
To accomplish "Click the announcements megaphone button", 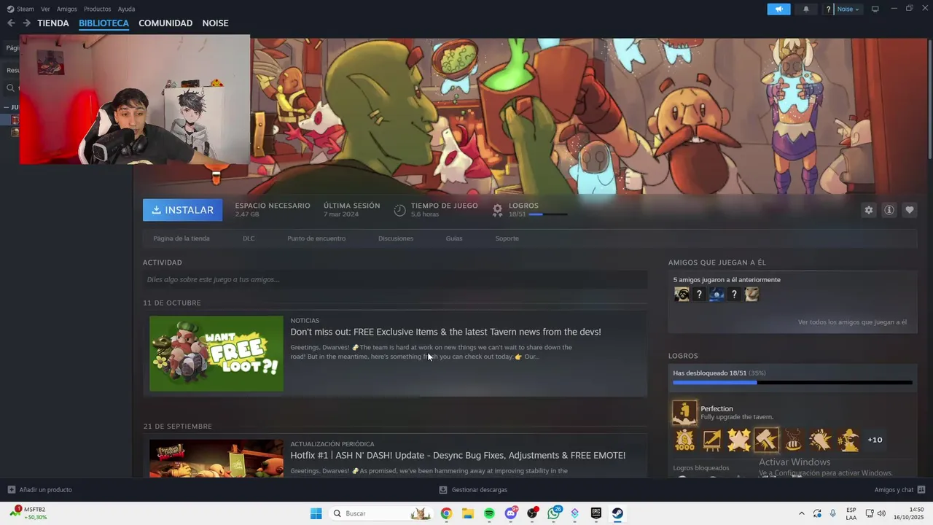I will [778, 9].
